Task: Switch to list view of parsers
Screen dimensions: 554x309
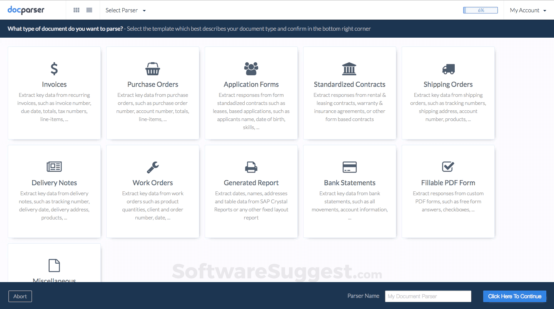Action: pos(89,10)
